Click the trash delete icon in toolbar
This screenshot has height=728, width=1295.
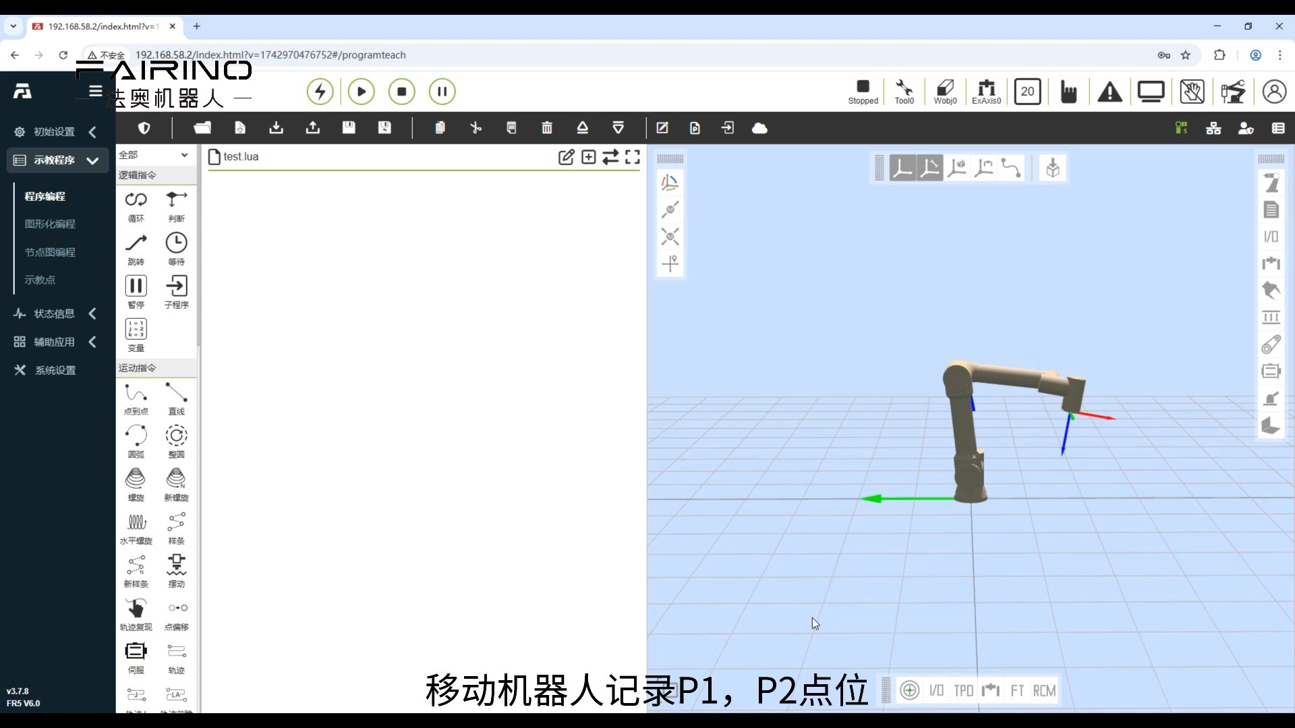point(547,128)
